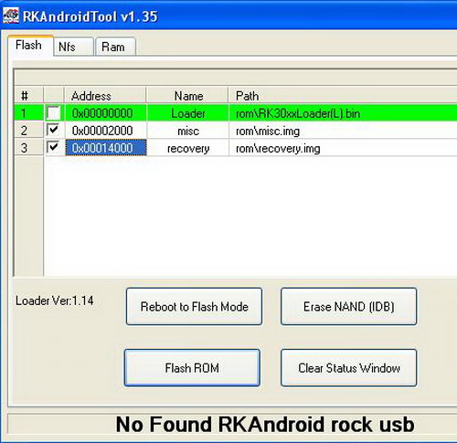The height and width of the screenshot is (443, 457).
Task: Click the Path column header
Action: point(343,96)
